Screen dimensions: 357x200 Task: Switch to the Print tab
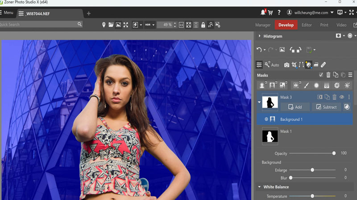pyautogui.click(x=324, y=25)
